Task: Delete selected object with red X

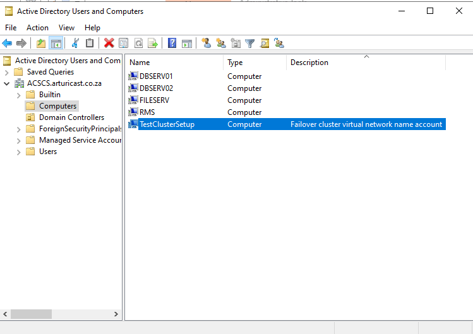Action: (x=109, y=43)
